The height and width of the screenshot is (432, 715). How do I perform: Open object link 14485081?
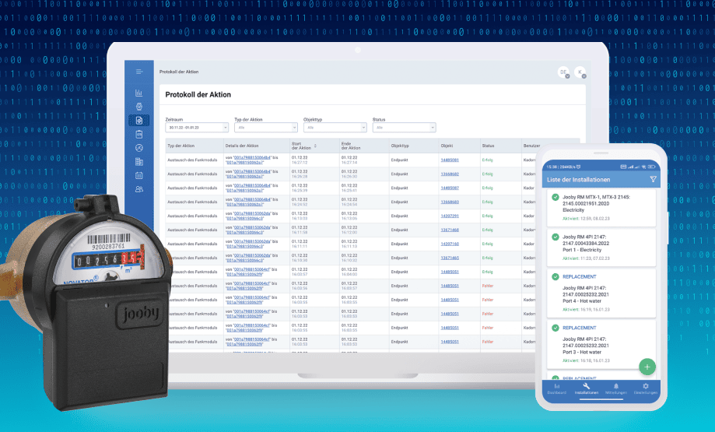(450, 160)
